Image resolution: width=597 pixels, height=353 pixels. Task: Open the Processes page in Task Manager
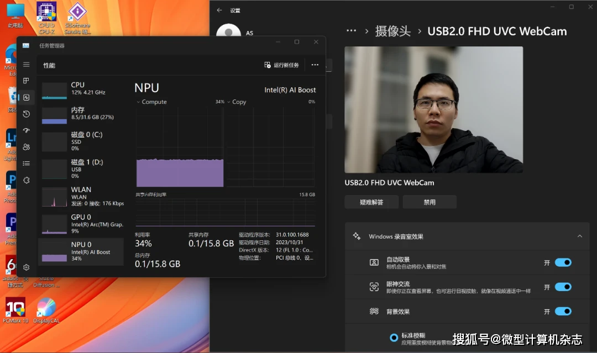tap(25, 81)
